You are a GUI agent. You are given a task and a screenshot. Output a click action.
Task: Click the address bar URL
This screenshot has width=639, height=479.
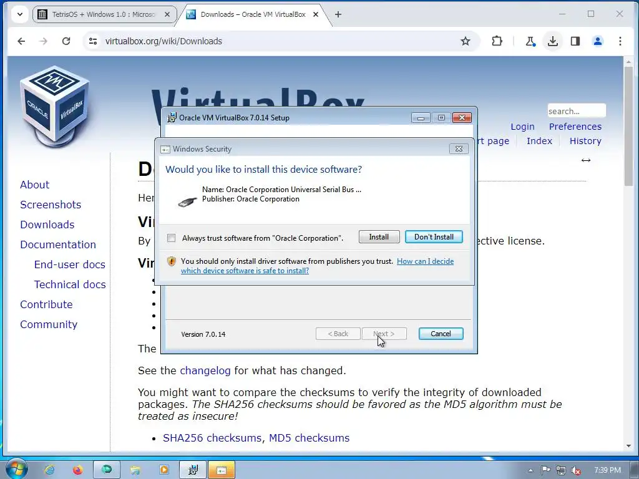coord(163,41)
